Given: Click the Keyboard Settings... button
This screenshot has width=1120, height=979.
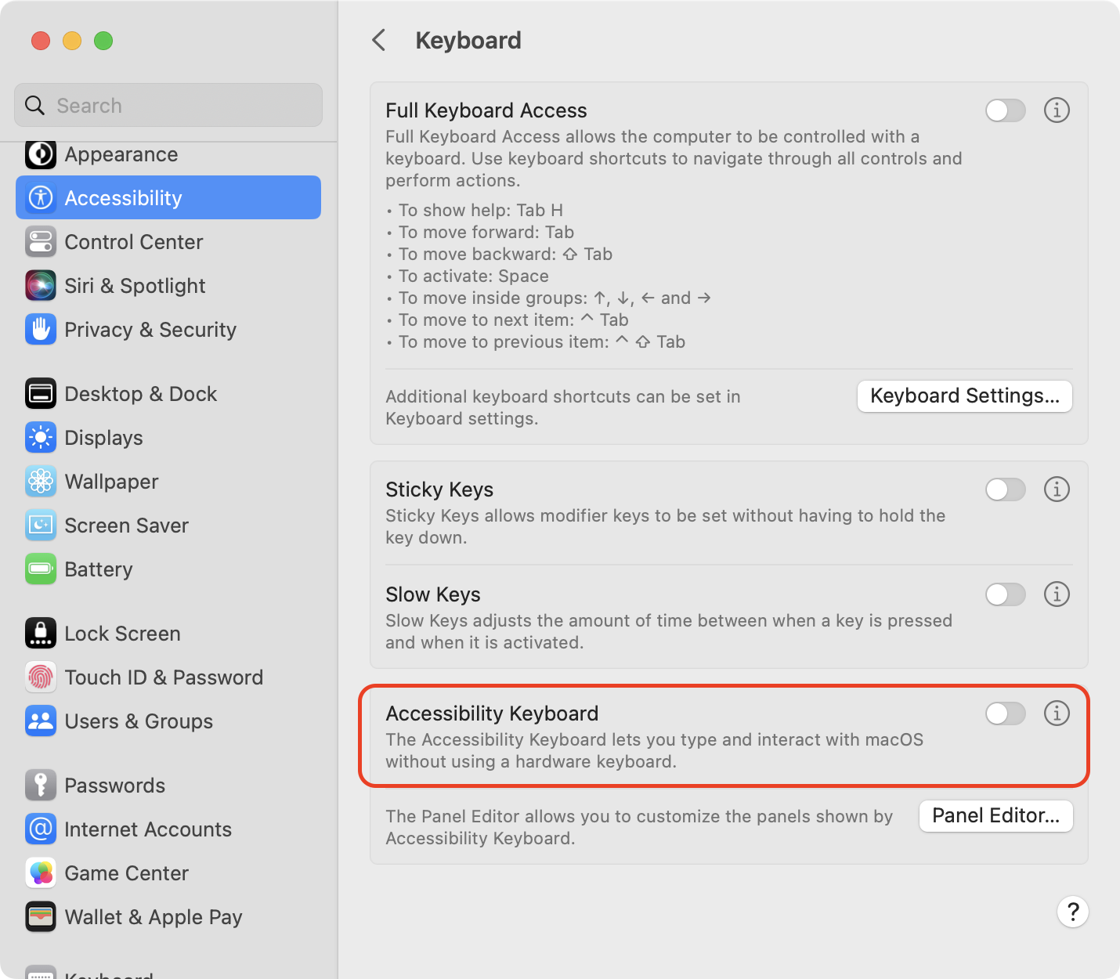Looking at the screenshot, I should pyautogui.click(x=964, y=396).
